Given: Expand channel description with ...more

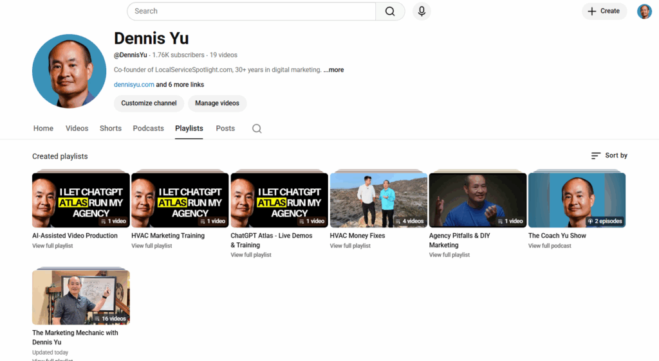Looking at the screenshot, I should [x=333, y=69].
